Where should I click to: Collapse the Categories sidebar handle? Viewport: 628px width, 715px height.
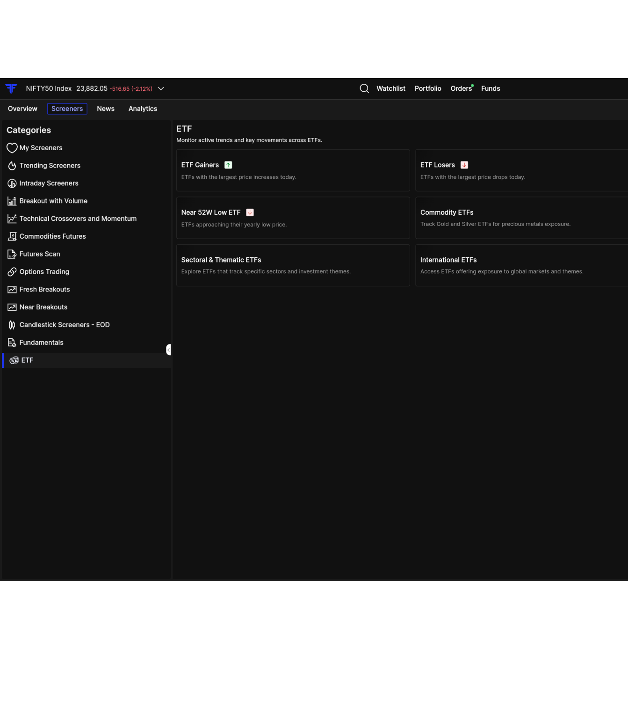[169, 350]
